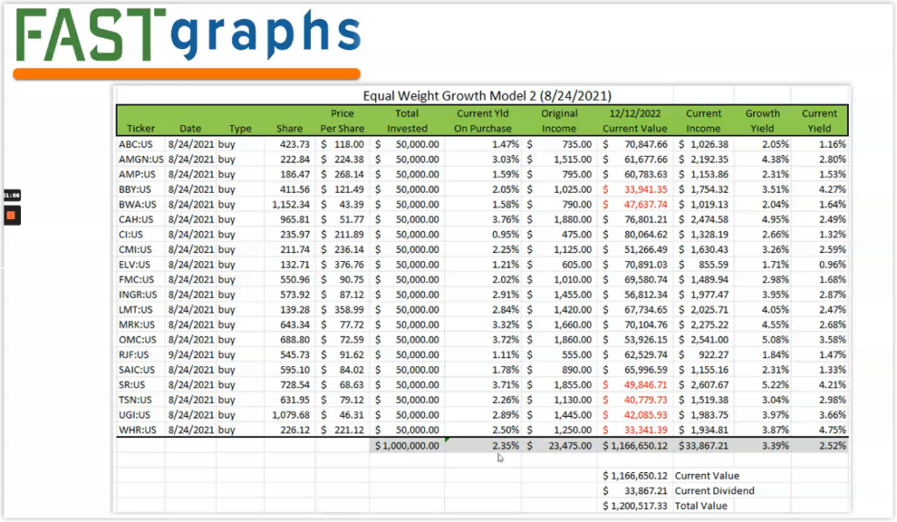Stop the screen recording with the orange square
The width and height of the screenshot is (897, 522).
[x=11, y=215]
